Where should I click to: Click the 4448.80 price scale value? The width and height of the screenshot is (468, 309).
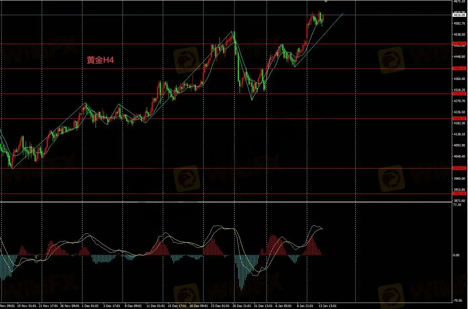tap(459, 57)
